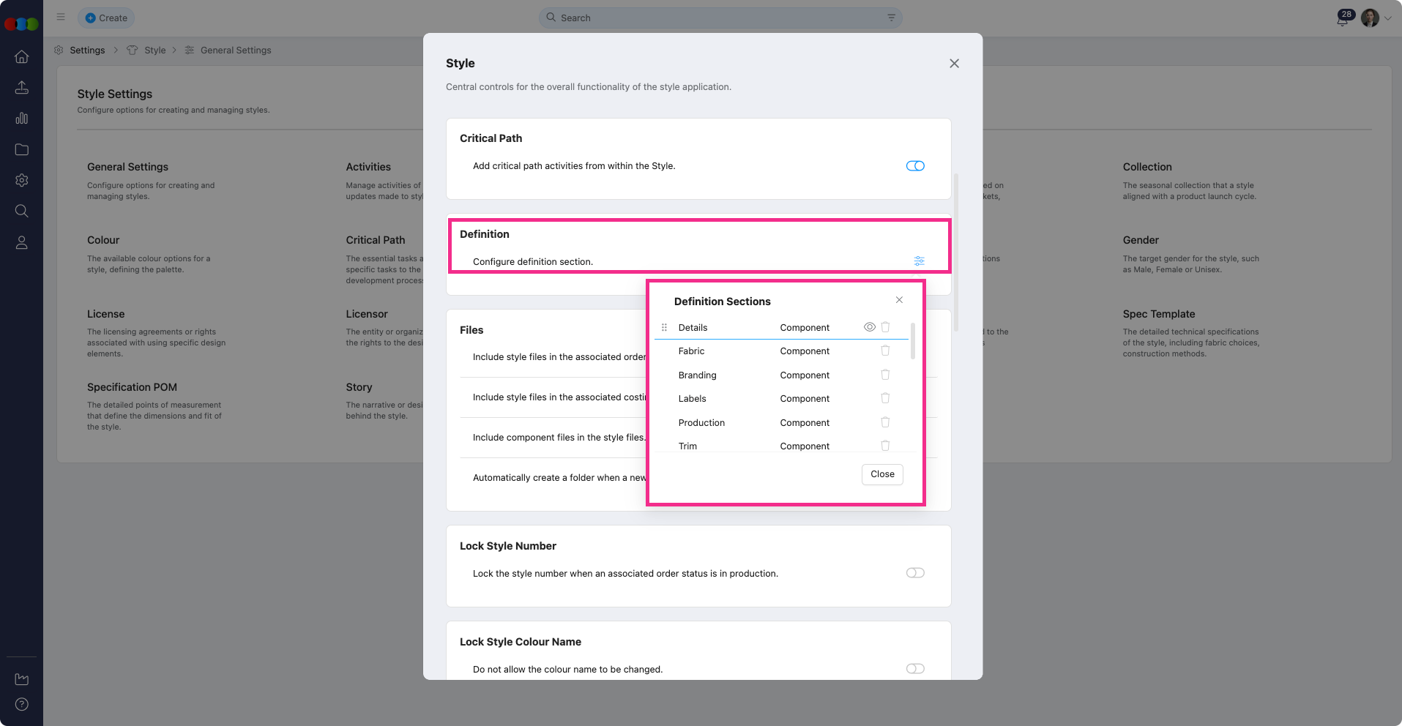Turn on Lock Style Colour Name toggle

(915, 669)
